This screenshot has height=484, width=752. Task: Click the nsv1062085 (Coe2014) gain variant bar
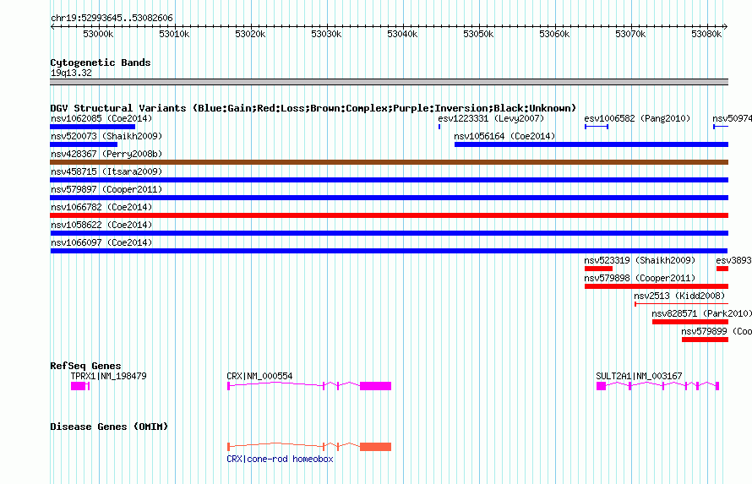click(x=93, y=127)
